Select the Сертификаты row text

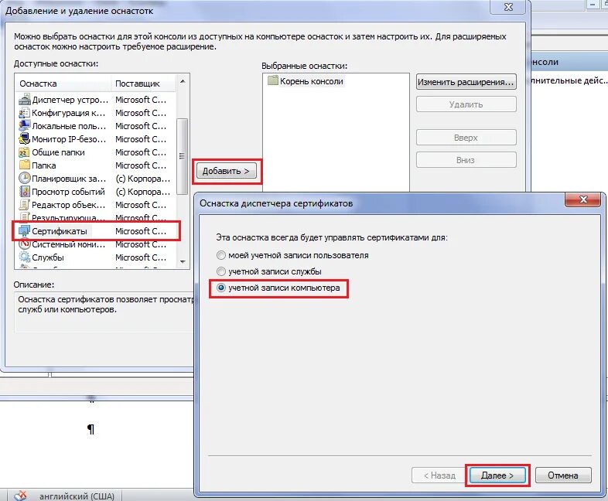60,231
